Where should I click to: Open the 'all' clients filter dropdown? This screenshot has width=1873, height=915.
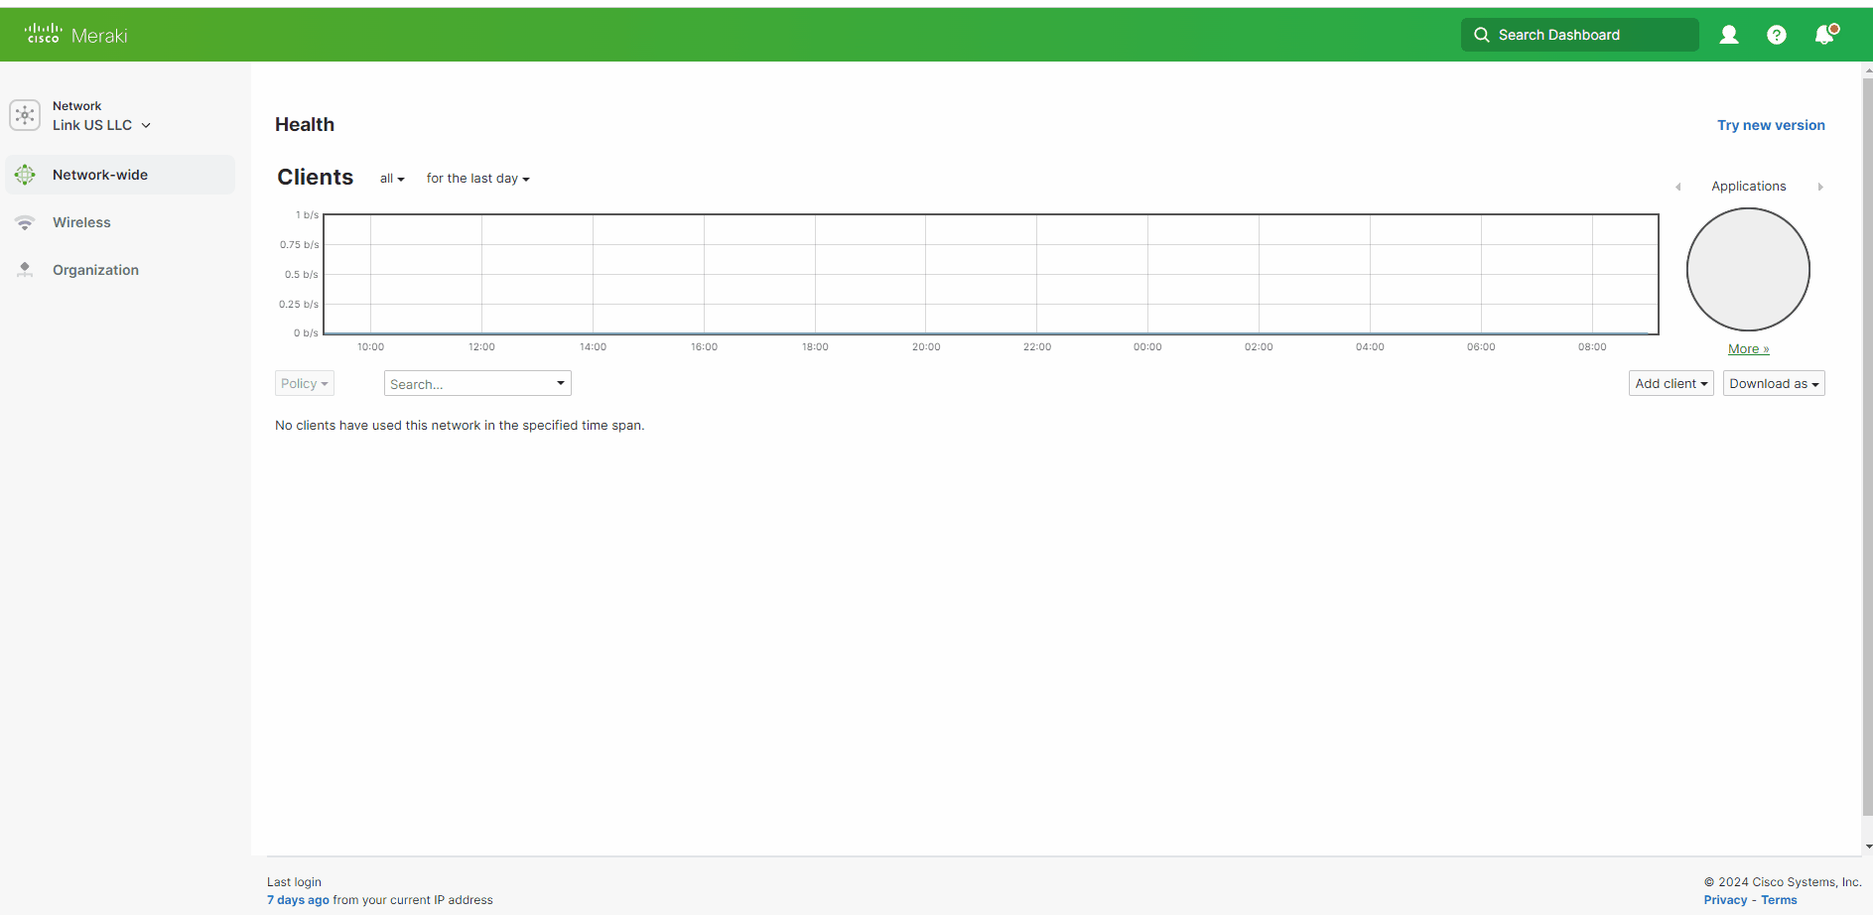(x=392, y=179)
